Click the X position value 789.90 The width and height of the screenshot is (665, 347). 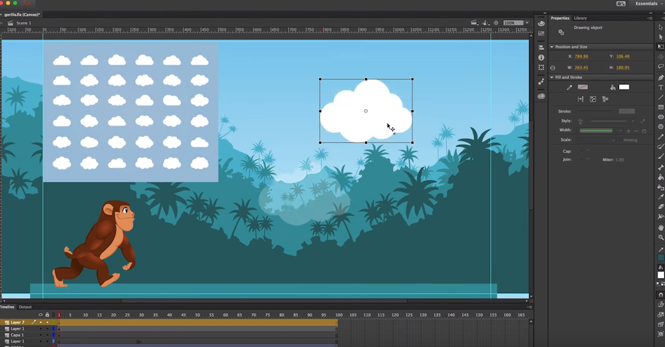pyautogui.click(x=582, y=57)
